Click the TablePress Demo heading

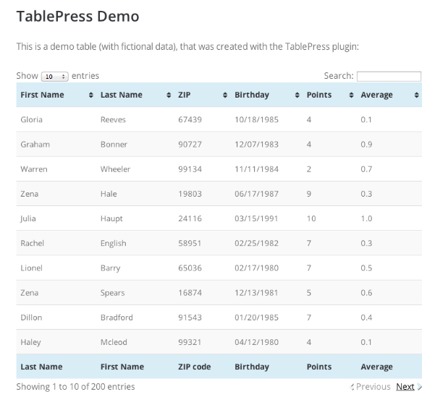[77, 16]
